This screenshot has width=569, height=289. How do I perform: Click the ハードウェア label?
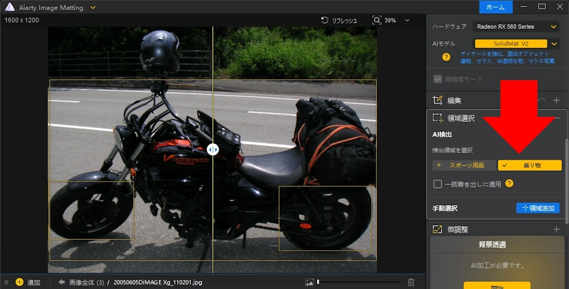[449, 27]
